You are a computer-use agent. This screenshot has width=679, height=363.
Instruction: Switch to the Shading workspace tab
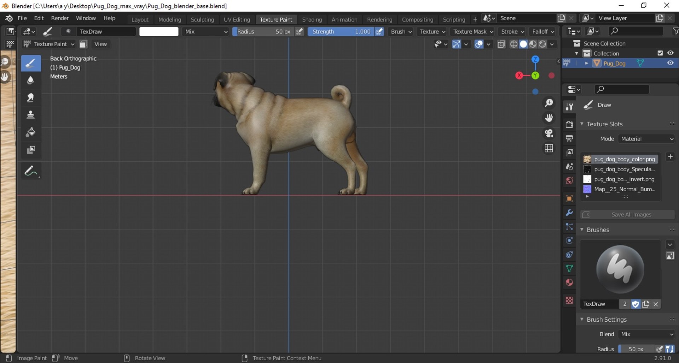tap(312, 19)
